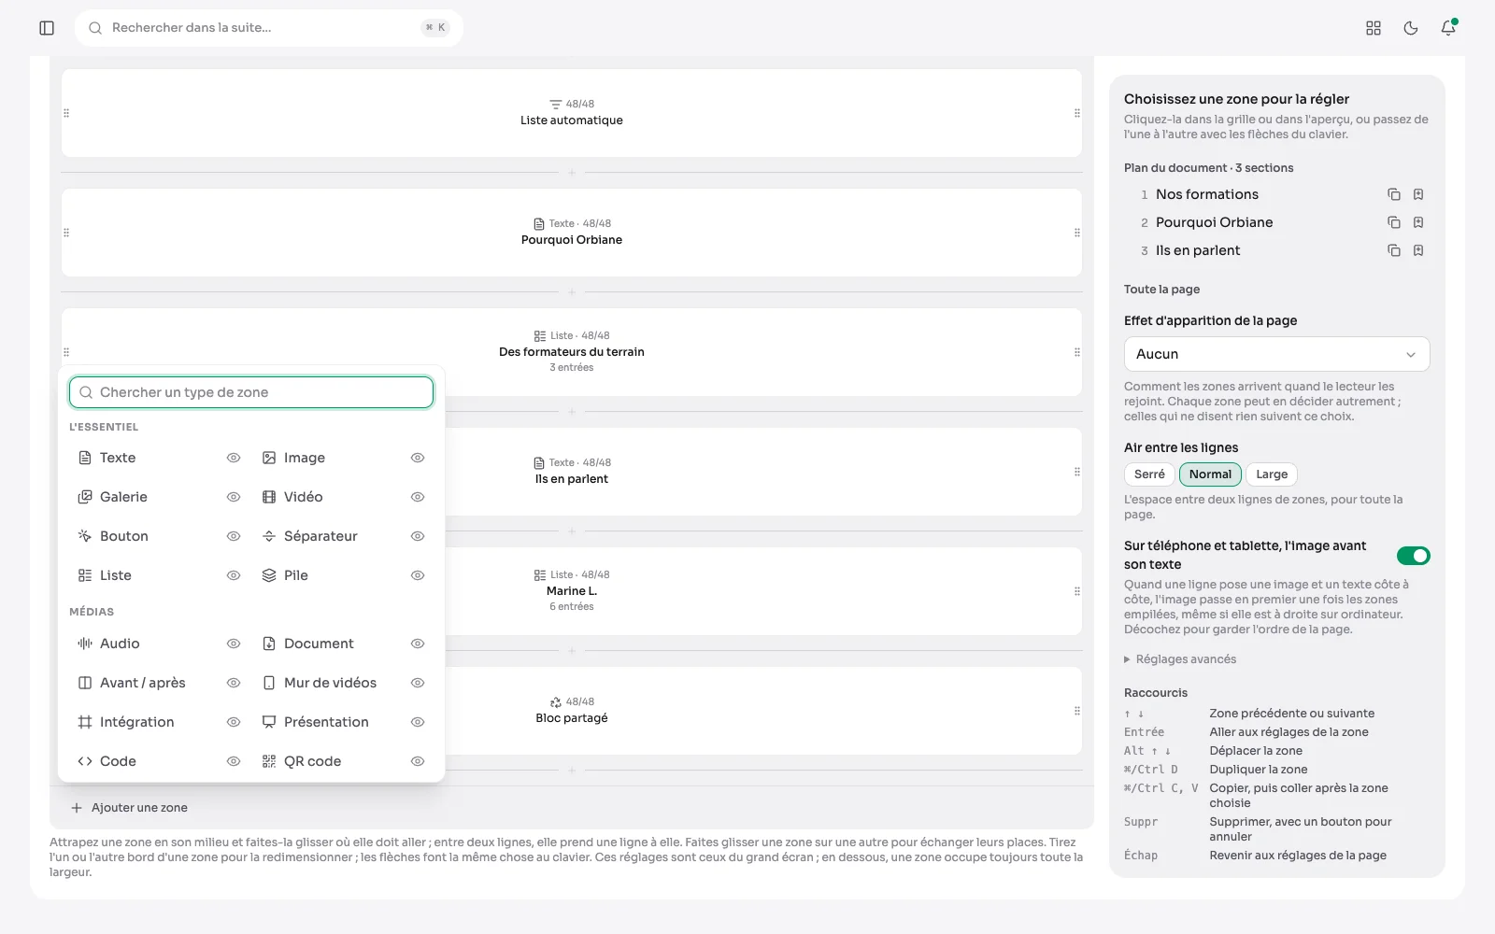Open the Nos formations section in outline
This screenshot has height=934, width=1495.
[1207, 194]
